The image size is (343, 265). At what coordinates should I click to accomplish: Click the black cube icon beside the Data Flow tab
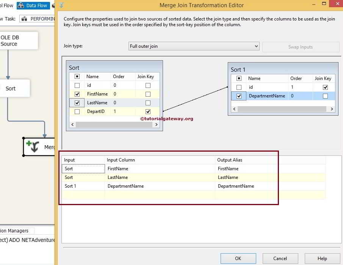(53, 5)
